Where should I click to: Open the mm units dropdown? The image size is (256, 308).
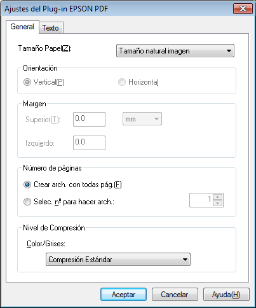point(142,119)
